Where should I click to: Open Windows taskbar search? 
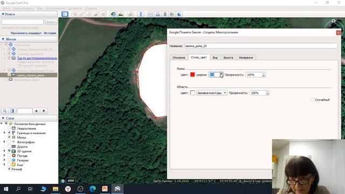[x=18, y=189]
